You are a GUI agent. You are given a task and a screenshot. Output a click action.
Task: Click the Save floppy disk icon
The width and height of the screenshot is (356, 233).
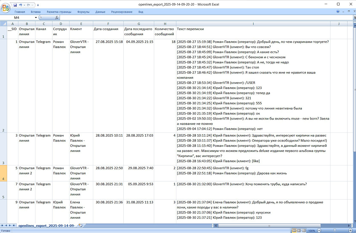(x=15, y=5)
